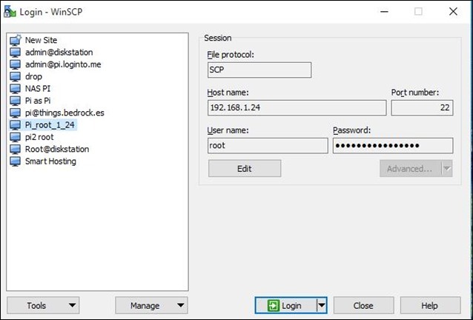Click the Pi as Pi site icon
Screen dimensions: 473x320
(x=15, y=101)
